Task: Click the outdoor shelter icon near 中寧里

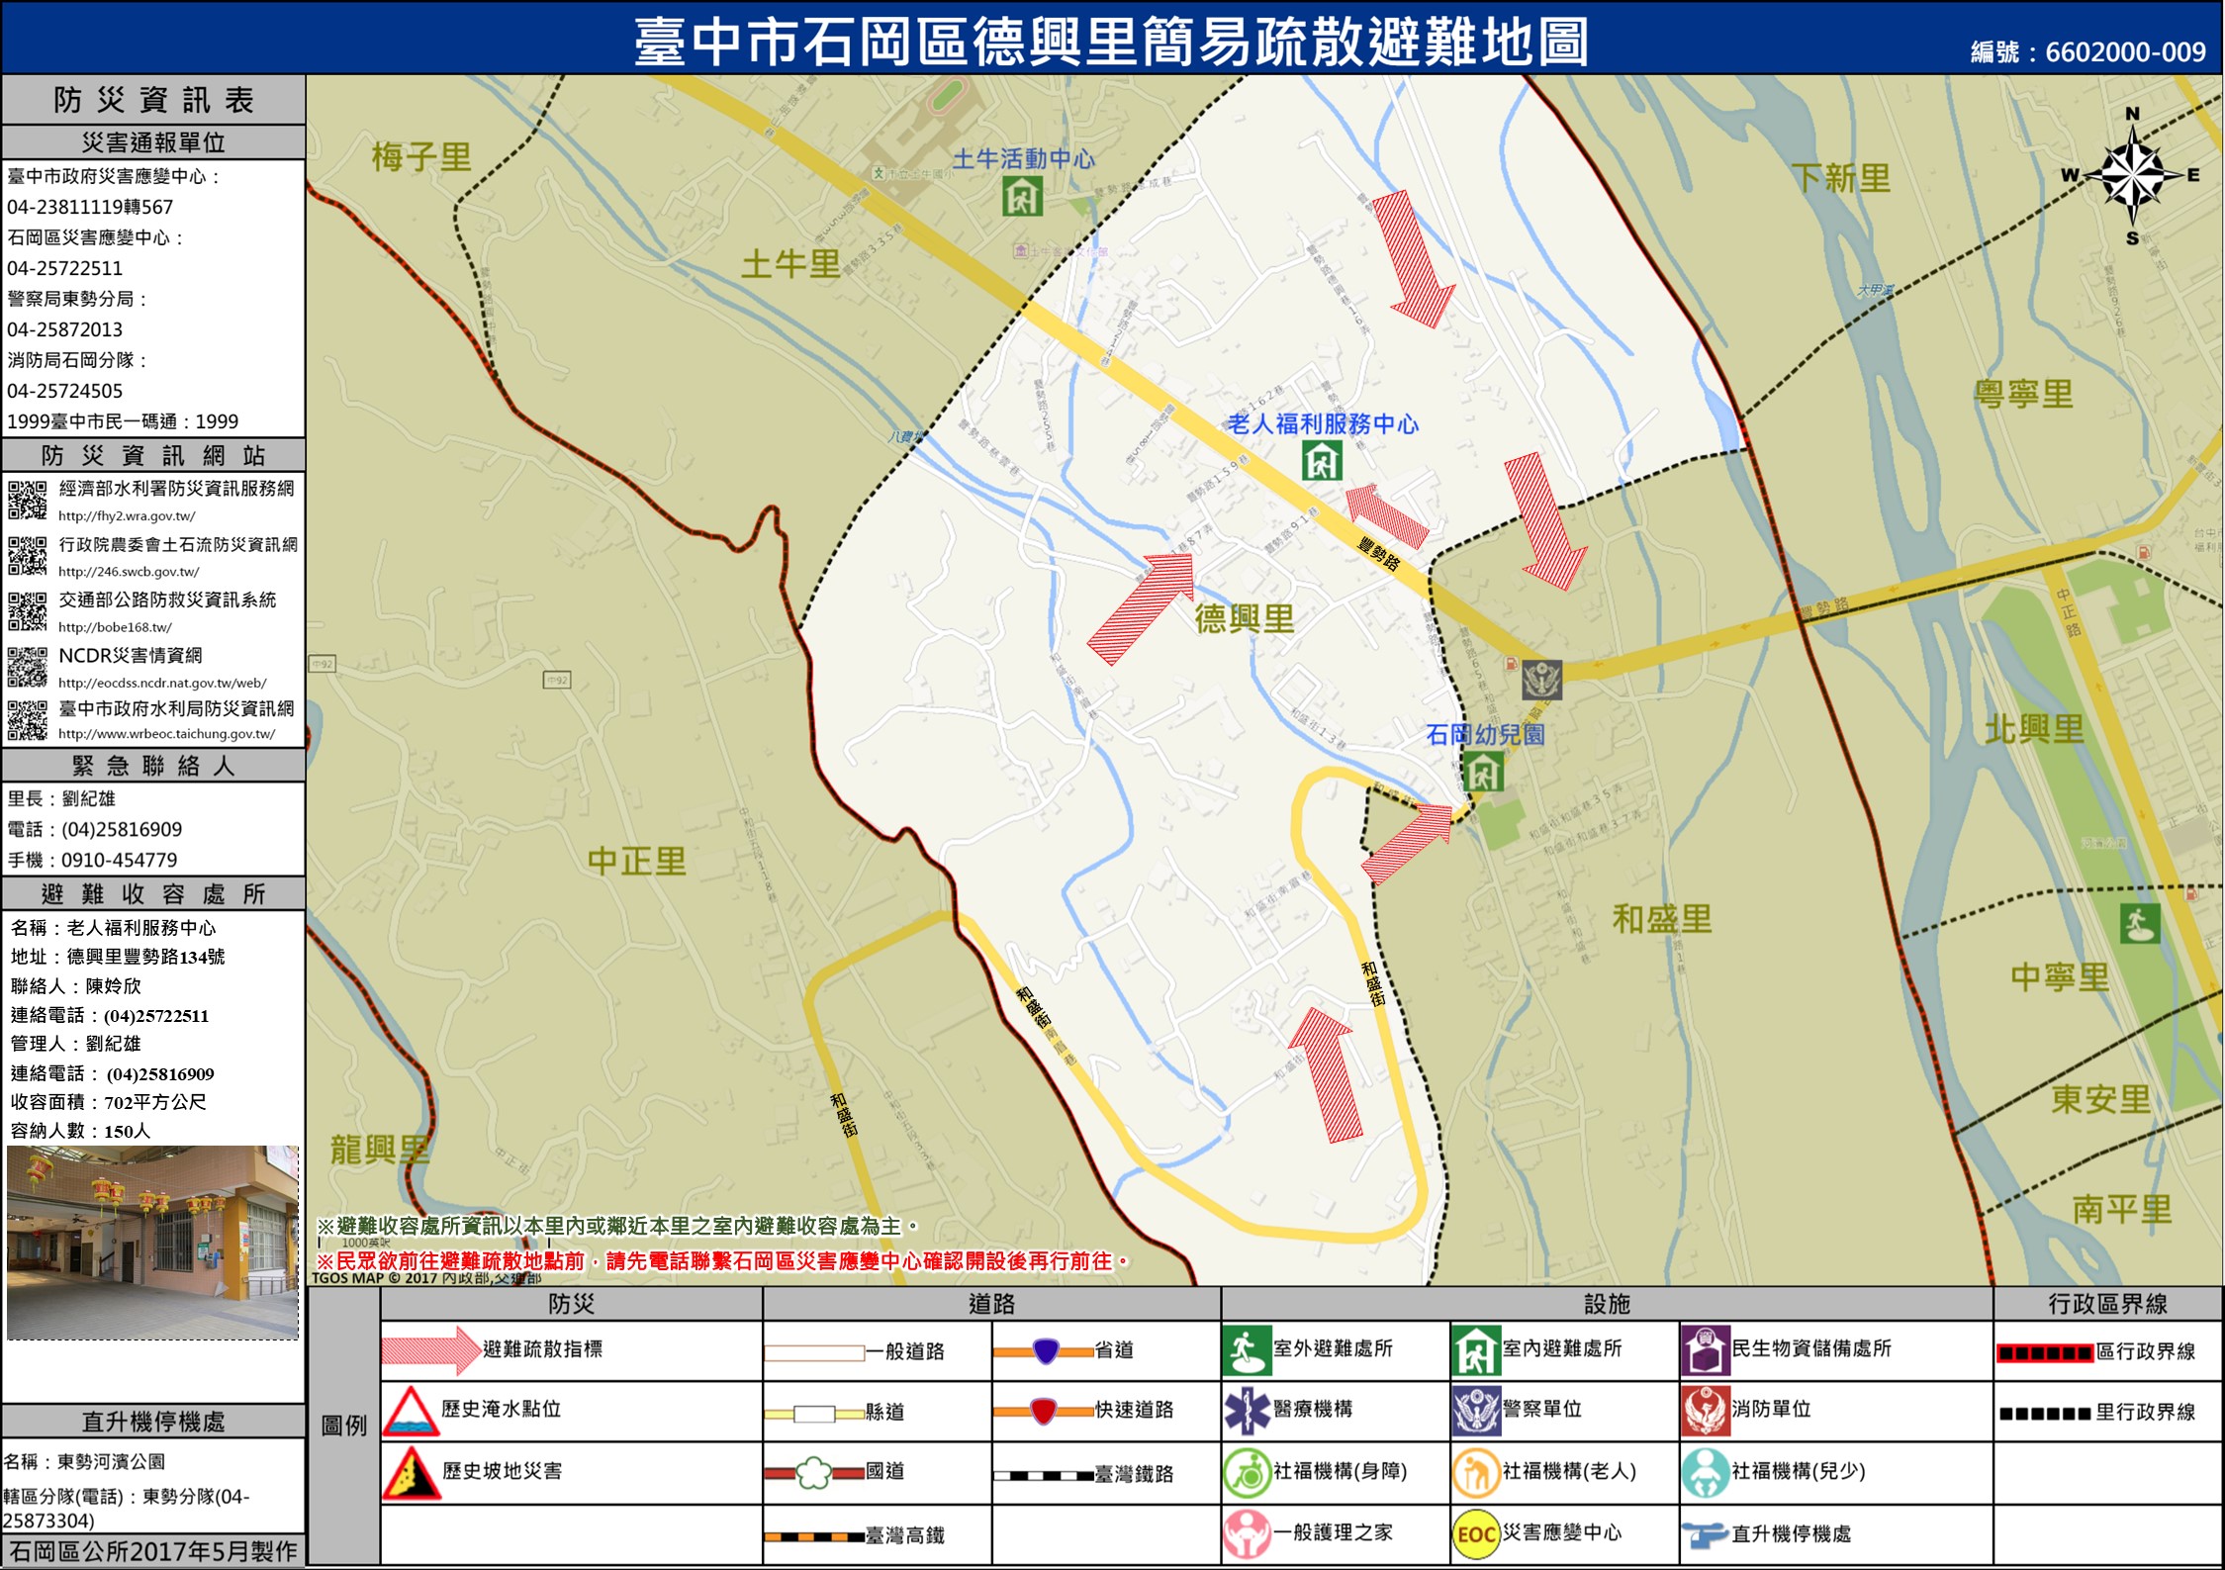Action: coord(2140,924)
